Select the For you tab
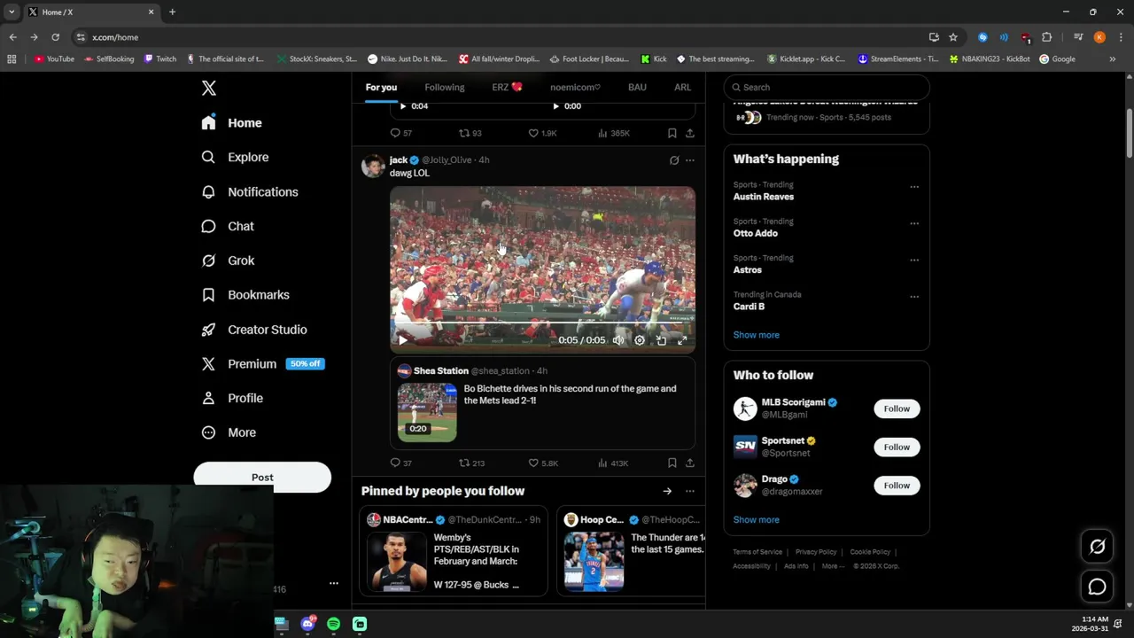 [381, 87]
